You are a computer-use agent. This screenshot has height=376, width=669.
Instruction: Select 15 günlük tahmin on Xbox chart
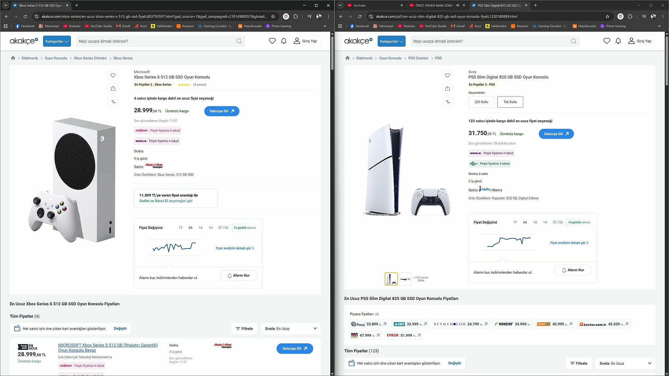coord(245,228)
